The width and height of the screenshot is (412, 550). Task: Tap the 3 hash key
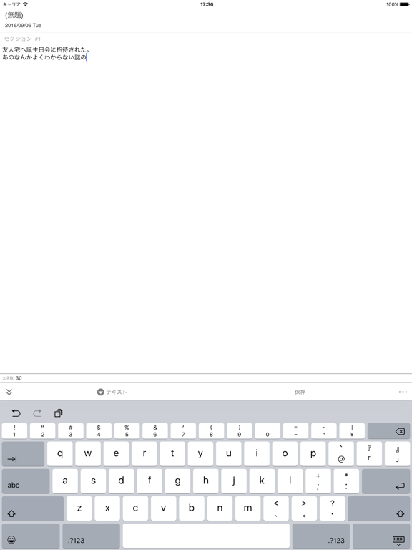(x=71, y=431)
